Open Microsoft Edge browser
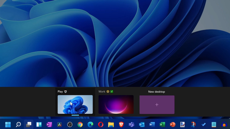Image resolution: width=230 pixels, height=129 pixels. click(x=90, y=125)
